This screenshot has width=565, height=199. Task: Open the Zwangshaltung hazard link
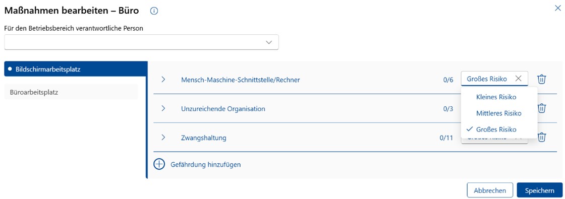pos(204,138)
